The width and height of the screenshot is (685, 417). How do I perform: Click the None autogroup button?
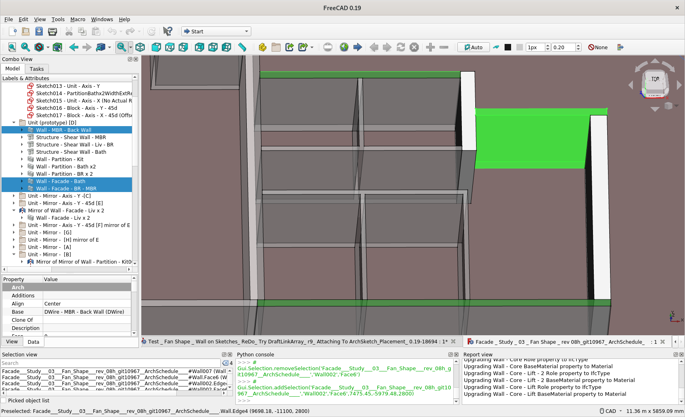[x=598, y=47]
